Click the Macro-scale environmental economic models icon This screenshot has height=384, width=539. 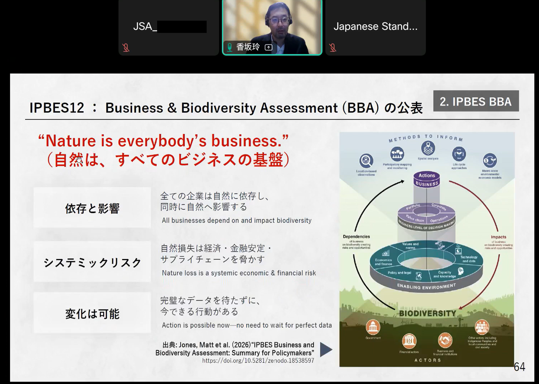(x=490, y=160)
